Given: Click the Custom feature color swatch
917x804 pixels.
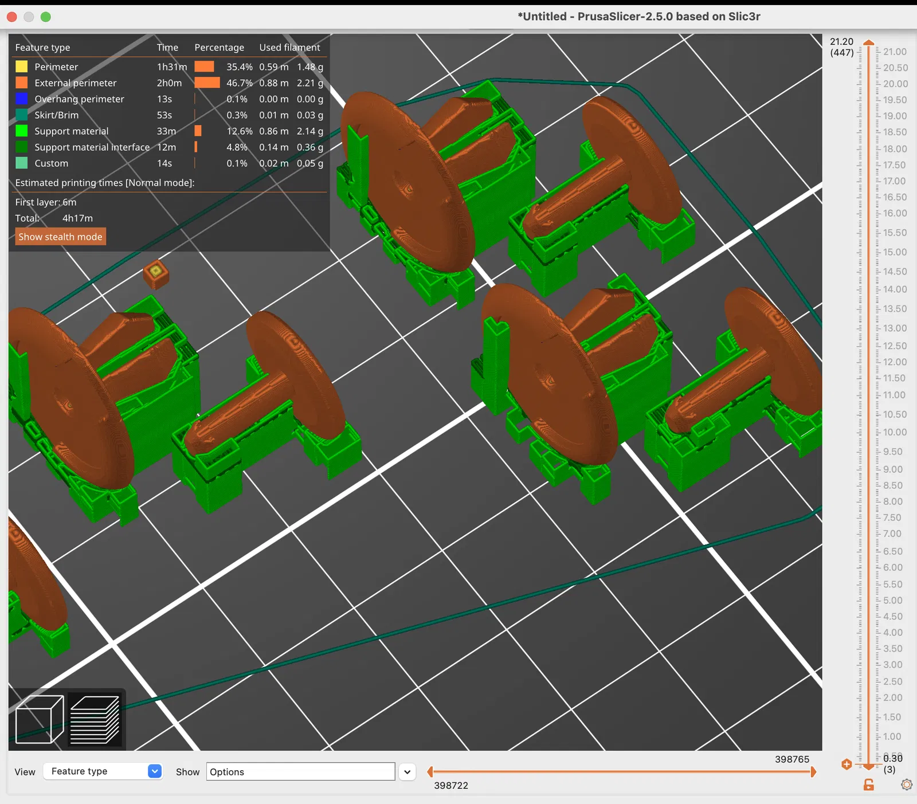Looking at the screenshot, I should tap(22, 163).
